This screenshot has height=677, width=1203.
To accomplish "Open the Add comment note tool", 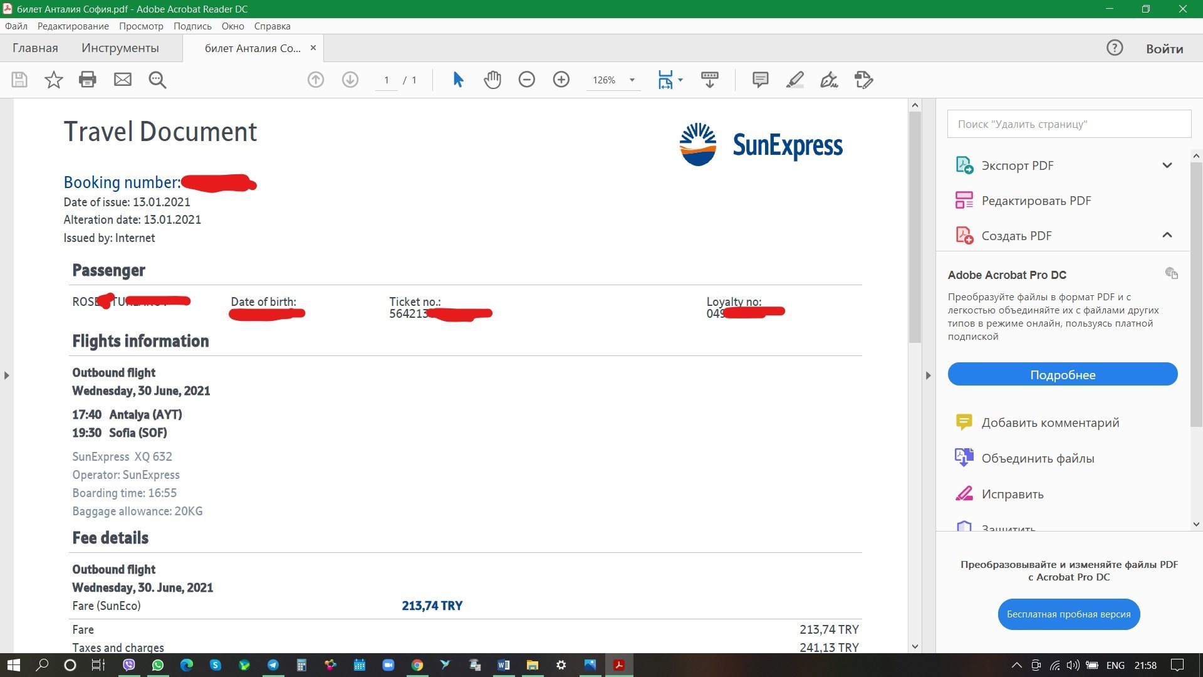I will (760, 80).
